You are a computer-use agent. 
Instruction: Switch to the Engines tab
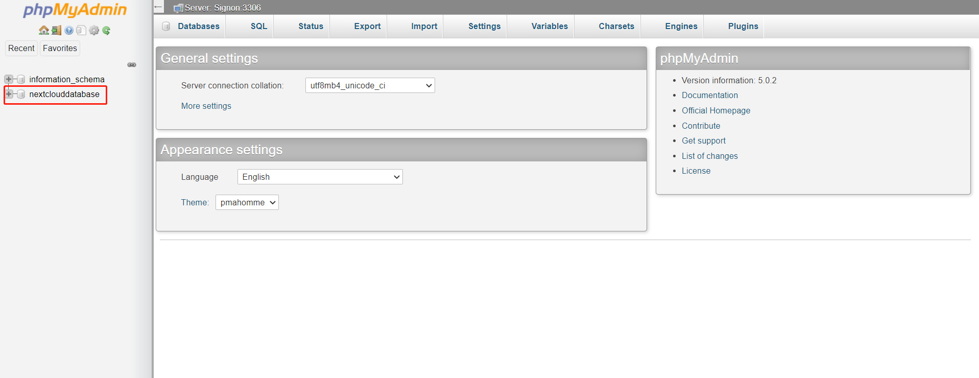coord(672,26)
